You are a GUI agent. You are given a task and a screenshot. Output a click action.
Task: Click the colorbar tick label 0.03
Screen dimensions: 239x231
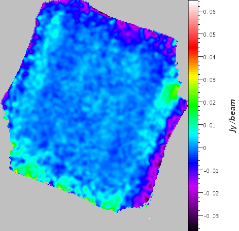click(x=209, y=80)
